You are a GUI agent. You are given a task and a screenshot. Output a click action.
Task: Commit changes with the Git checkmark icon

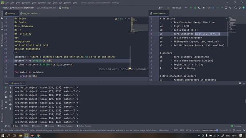(218, 8)
